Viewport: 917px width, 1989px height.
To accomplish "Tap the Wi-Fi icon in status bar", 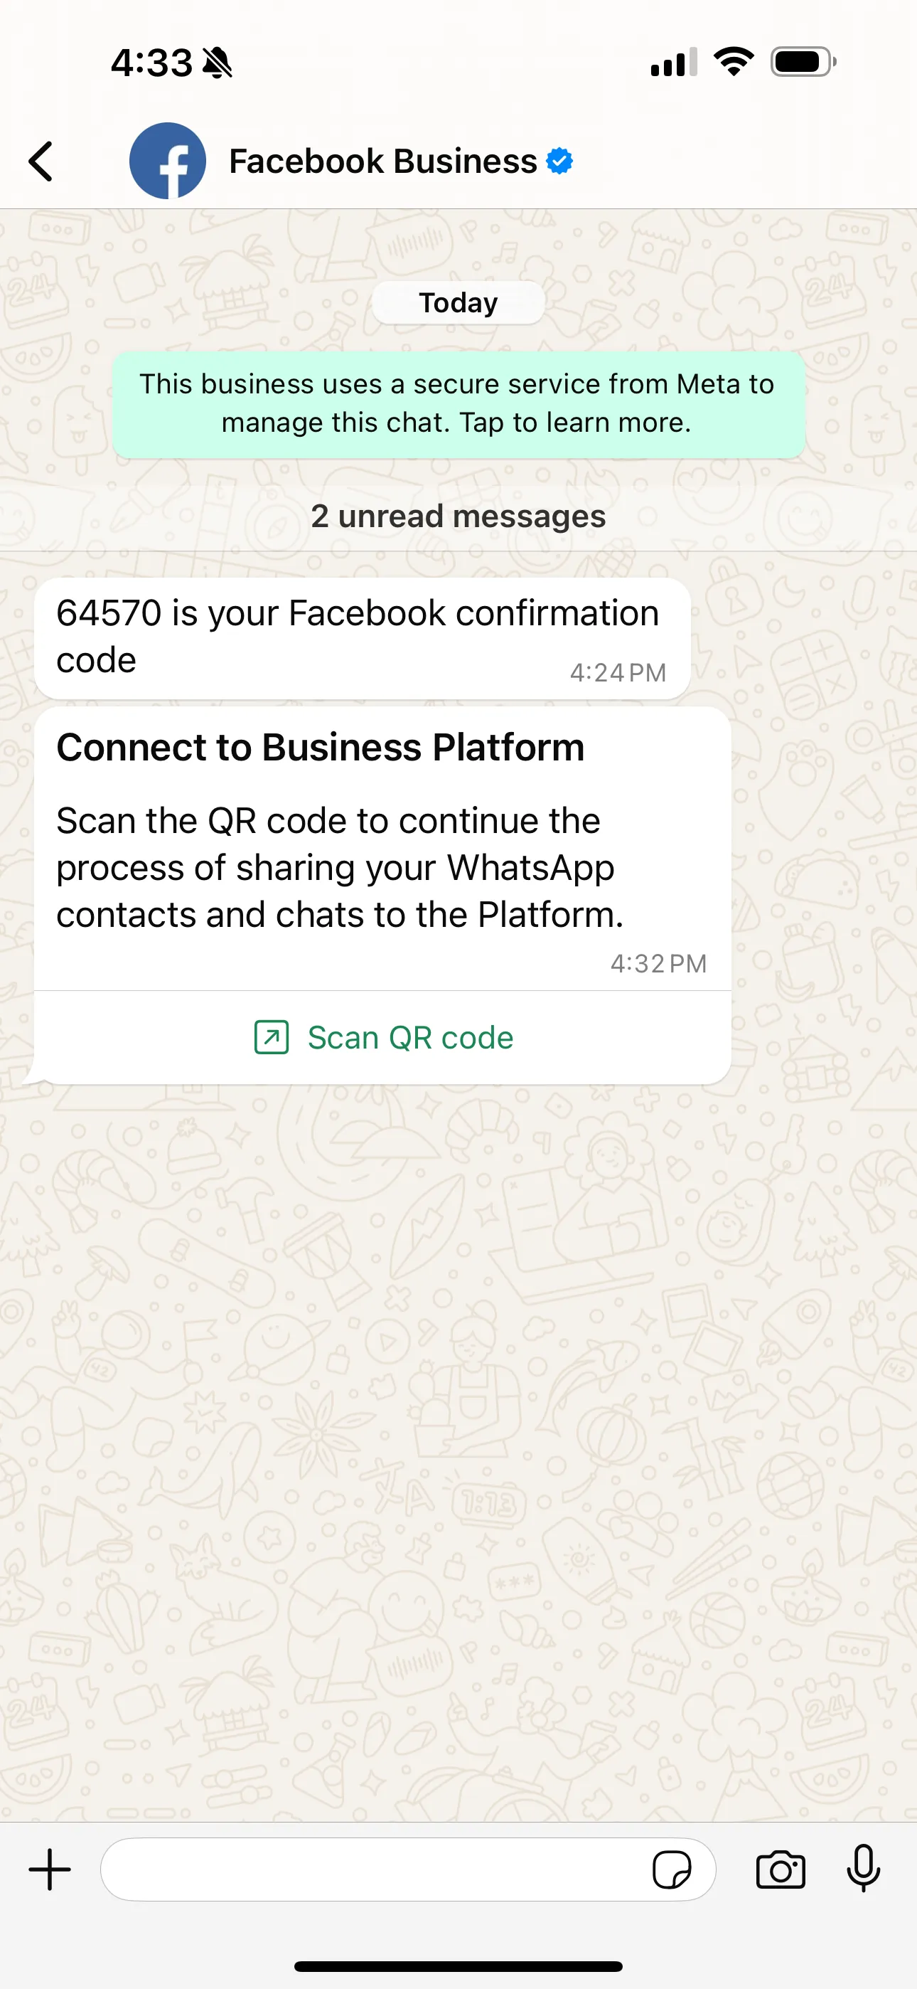I will coord(734,62).
